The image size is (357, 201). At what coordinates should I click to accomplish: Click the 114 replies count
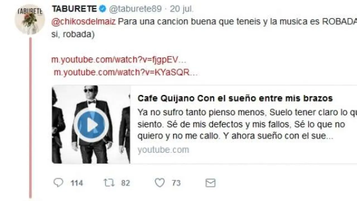click(x=77, y=183)
